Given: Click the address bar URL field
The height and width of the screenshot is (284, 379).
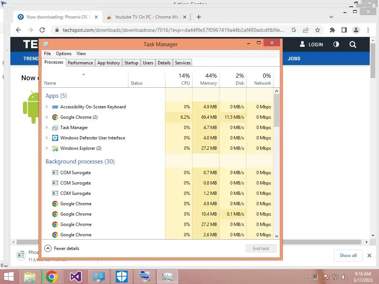Looking at the screenshot, I should pos(173,30).
